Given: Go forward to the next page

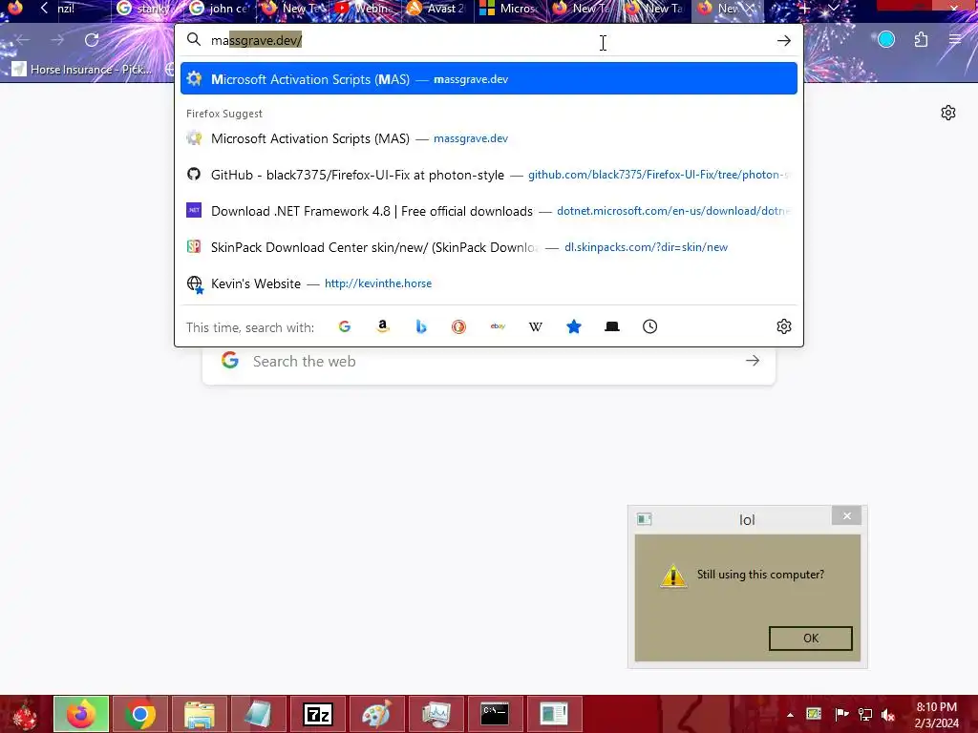Looking at the screenshot, I should point(57,40).
